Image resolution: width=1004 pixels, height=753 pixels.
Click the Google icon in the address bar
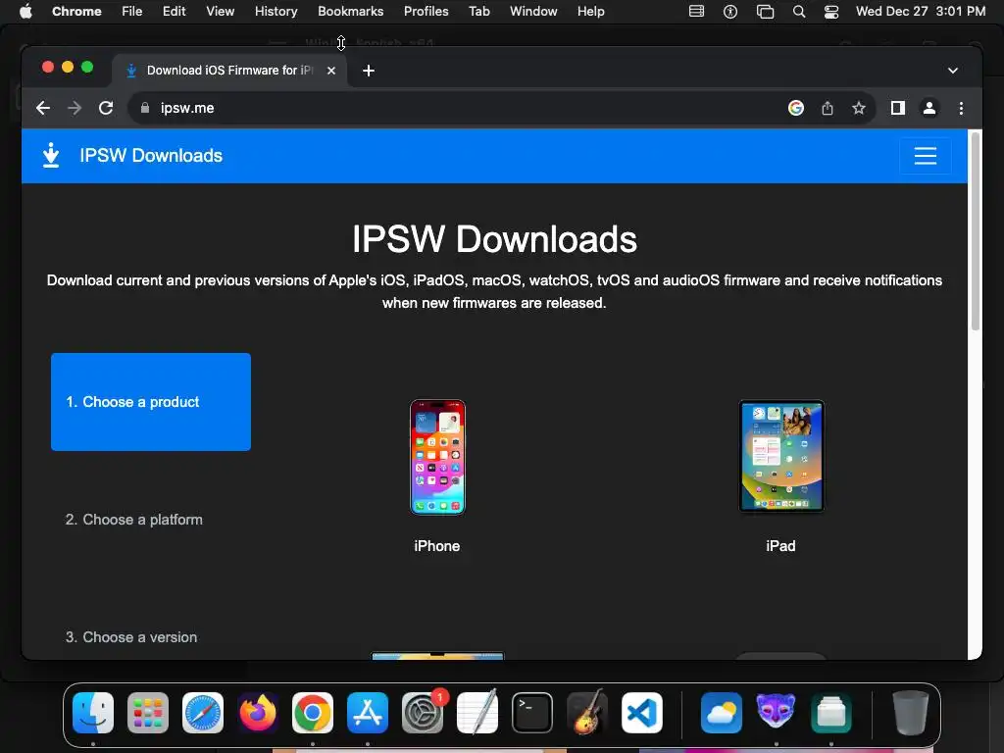coord(796,108)
